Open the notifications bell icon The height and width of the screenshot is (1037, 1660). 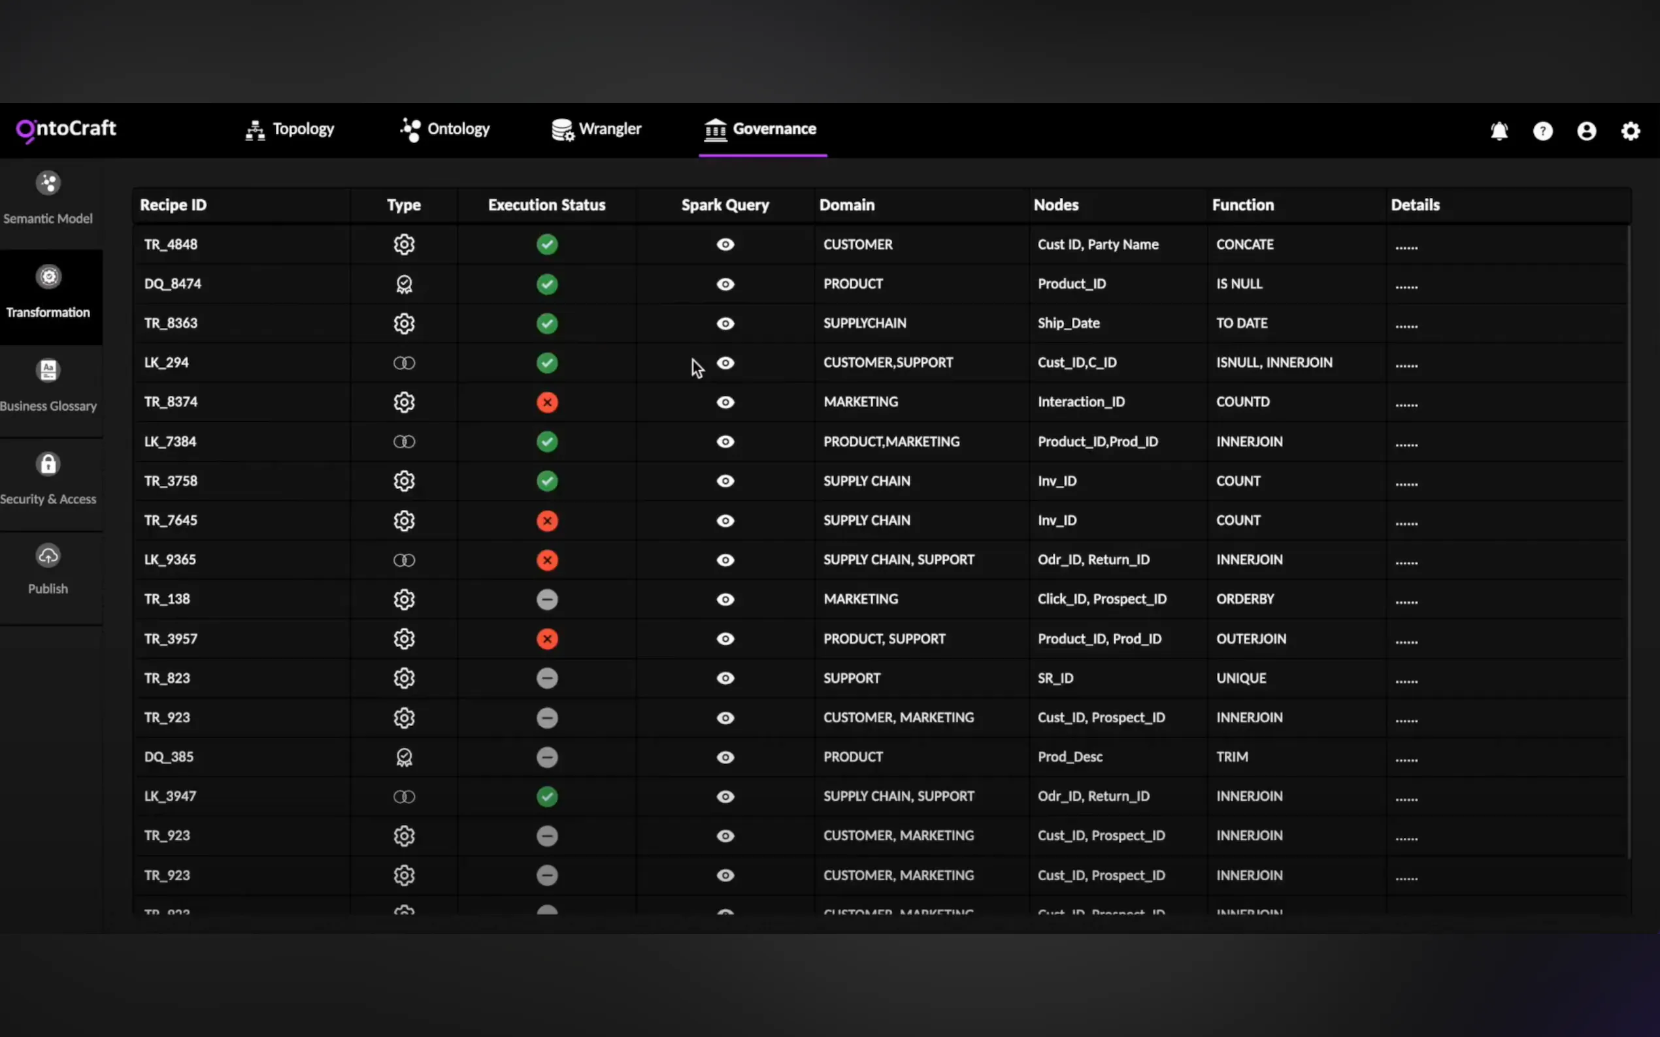pos(1499,131)
